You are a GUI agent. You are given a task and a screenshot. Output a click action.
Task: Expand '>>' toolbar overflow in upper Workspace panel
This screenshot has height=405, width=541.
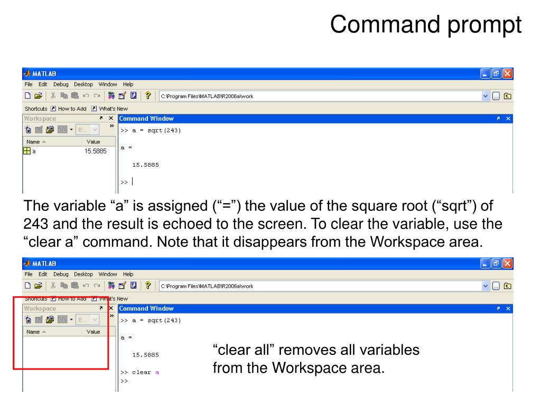(x=112, y=126)
